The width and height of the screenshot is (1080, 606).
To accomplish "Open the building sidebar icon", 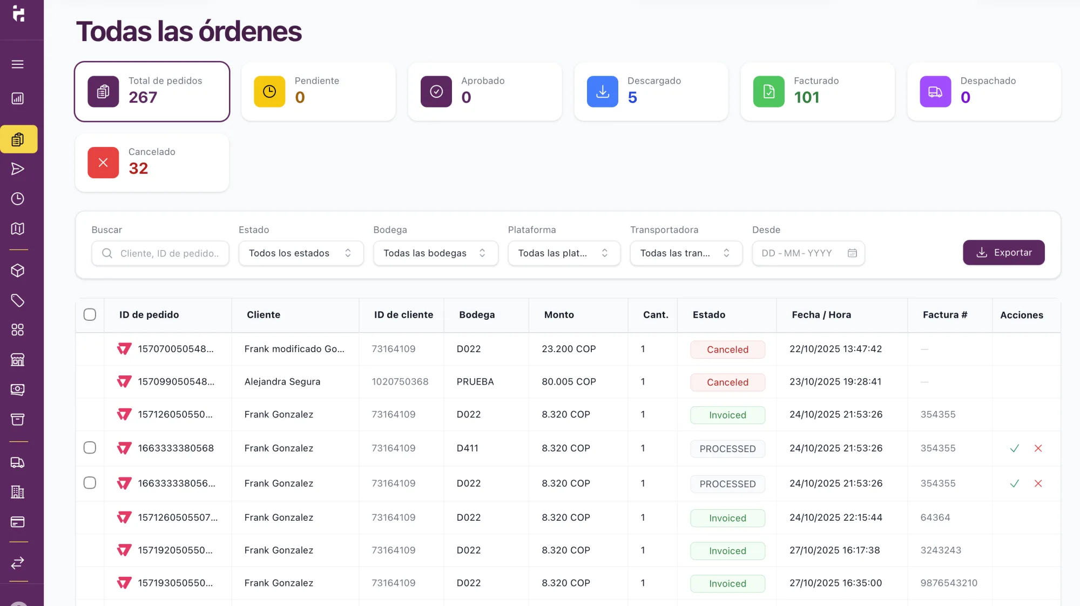I will point(18,492).
